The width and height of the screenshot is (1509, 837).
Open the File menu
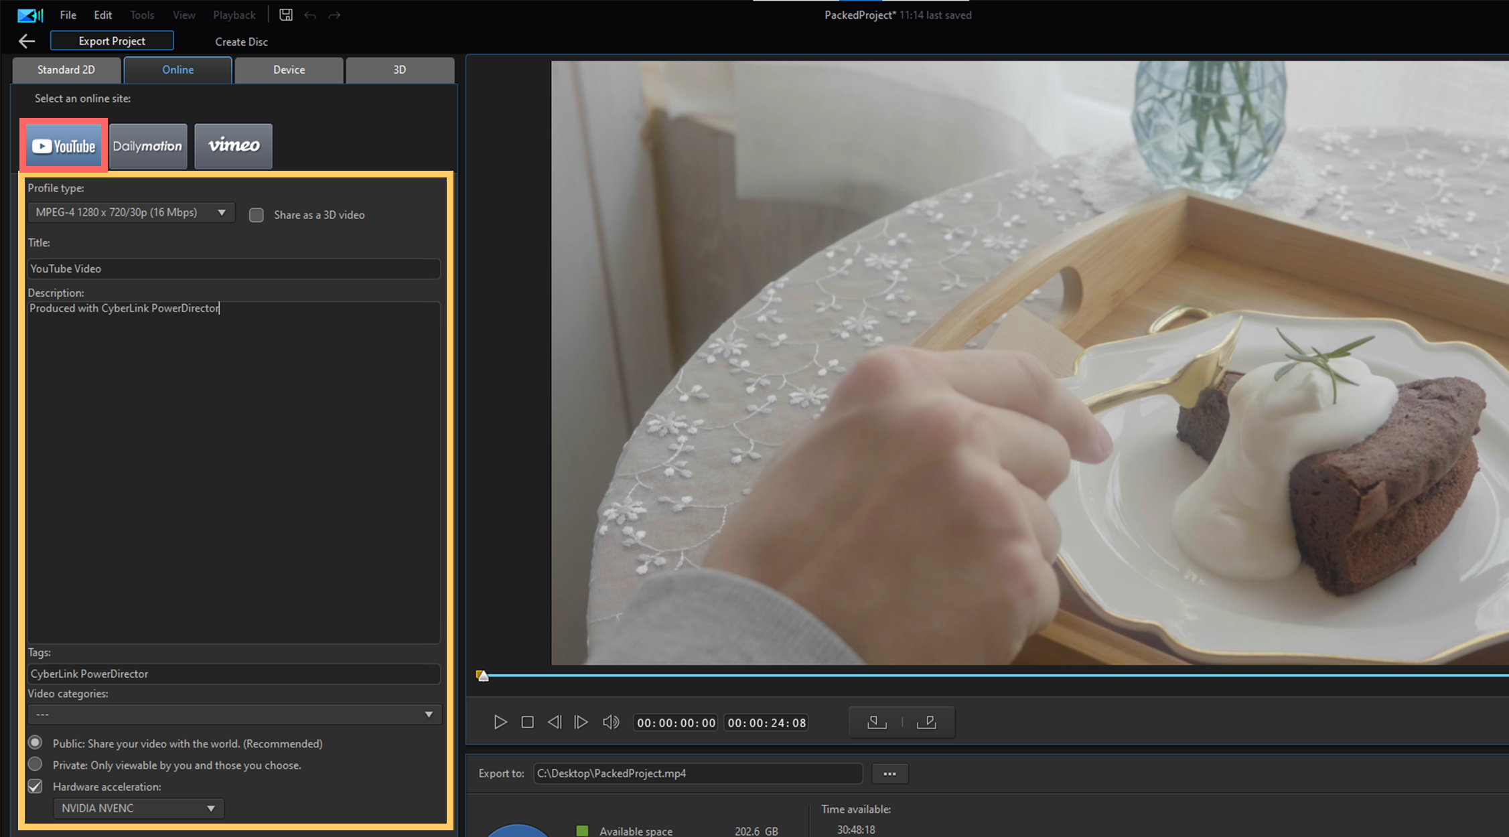click(68, 15)
